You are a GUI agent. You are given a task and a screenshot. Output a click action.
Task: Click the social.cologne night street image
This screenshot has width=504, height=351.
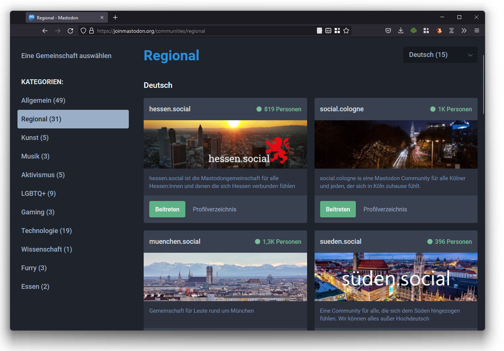pyautogui.click(x=396, y=144)
